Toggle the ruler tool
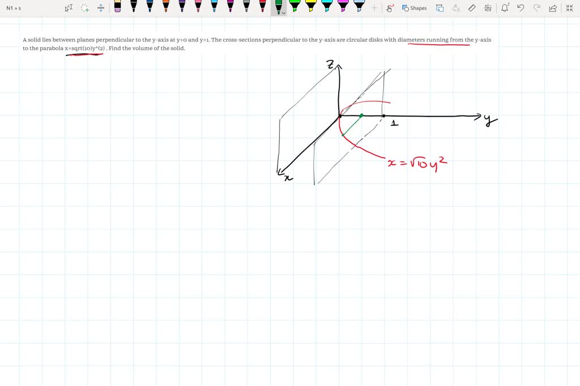Screen dimensions: 580x386 coord(472,8)
